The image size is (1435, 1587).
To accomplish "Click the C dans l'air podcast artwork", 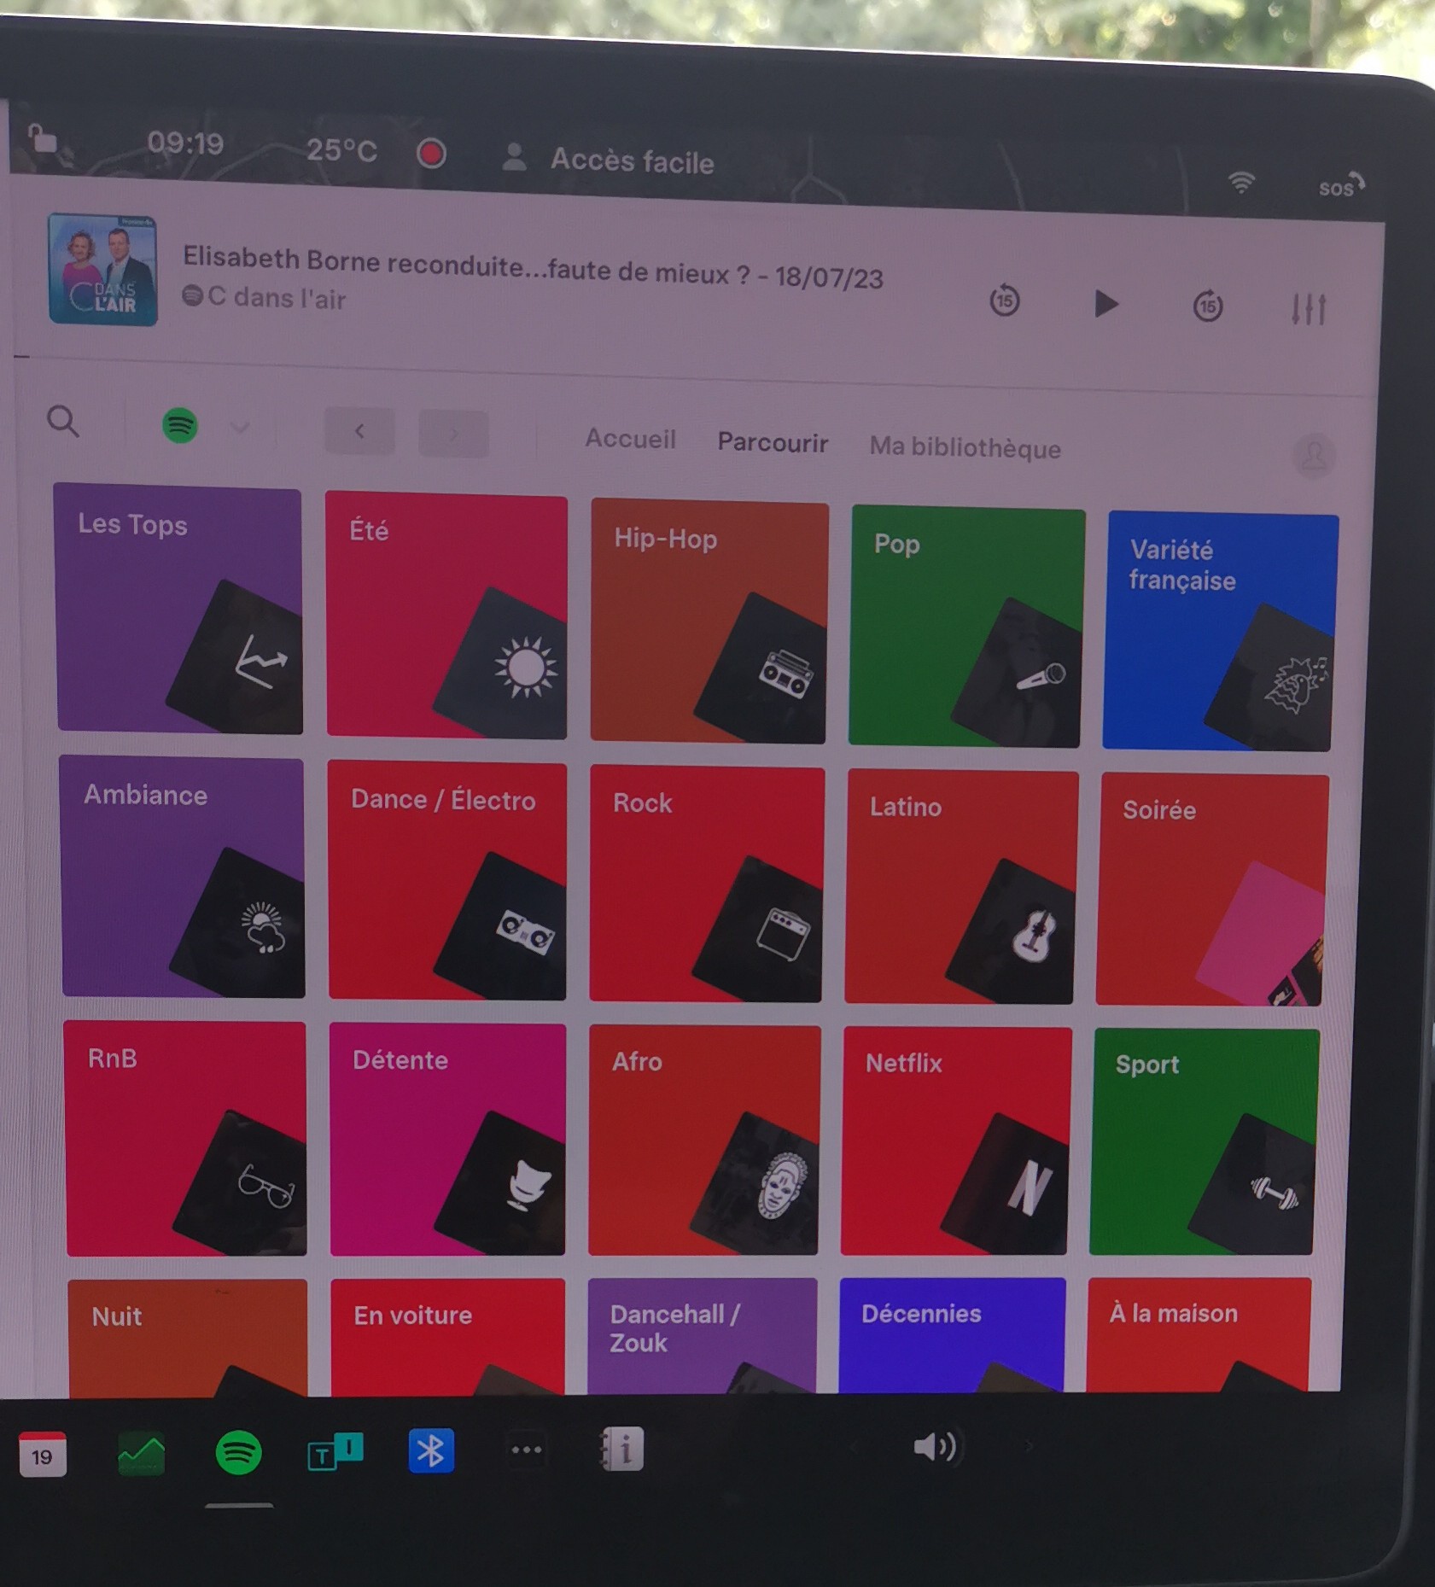I will [x=103, y=270].
